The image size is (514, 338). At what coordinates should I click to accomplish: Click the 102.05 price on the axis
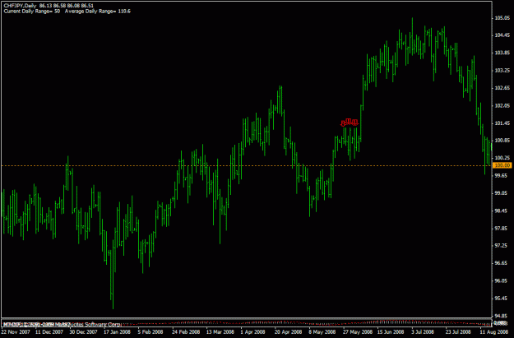(502, 105)
